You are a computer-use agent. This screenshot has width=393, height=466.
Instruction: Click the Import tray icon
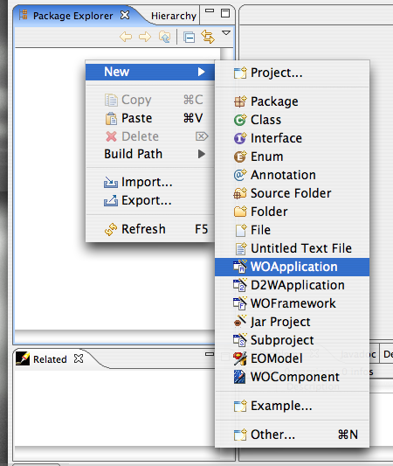pyautogui.click(x=111, y=183)
